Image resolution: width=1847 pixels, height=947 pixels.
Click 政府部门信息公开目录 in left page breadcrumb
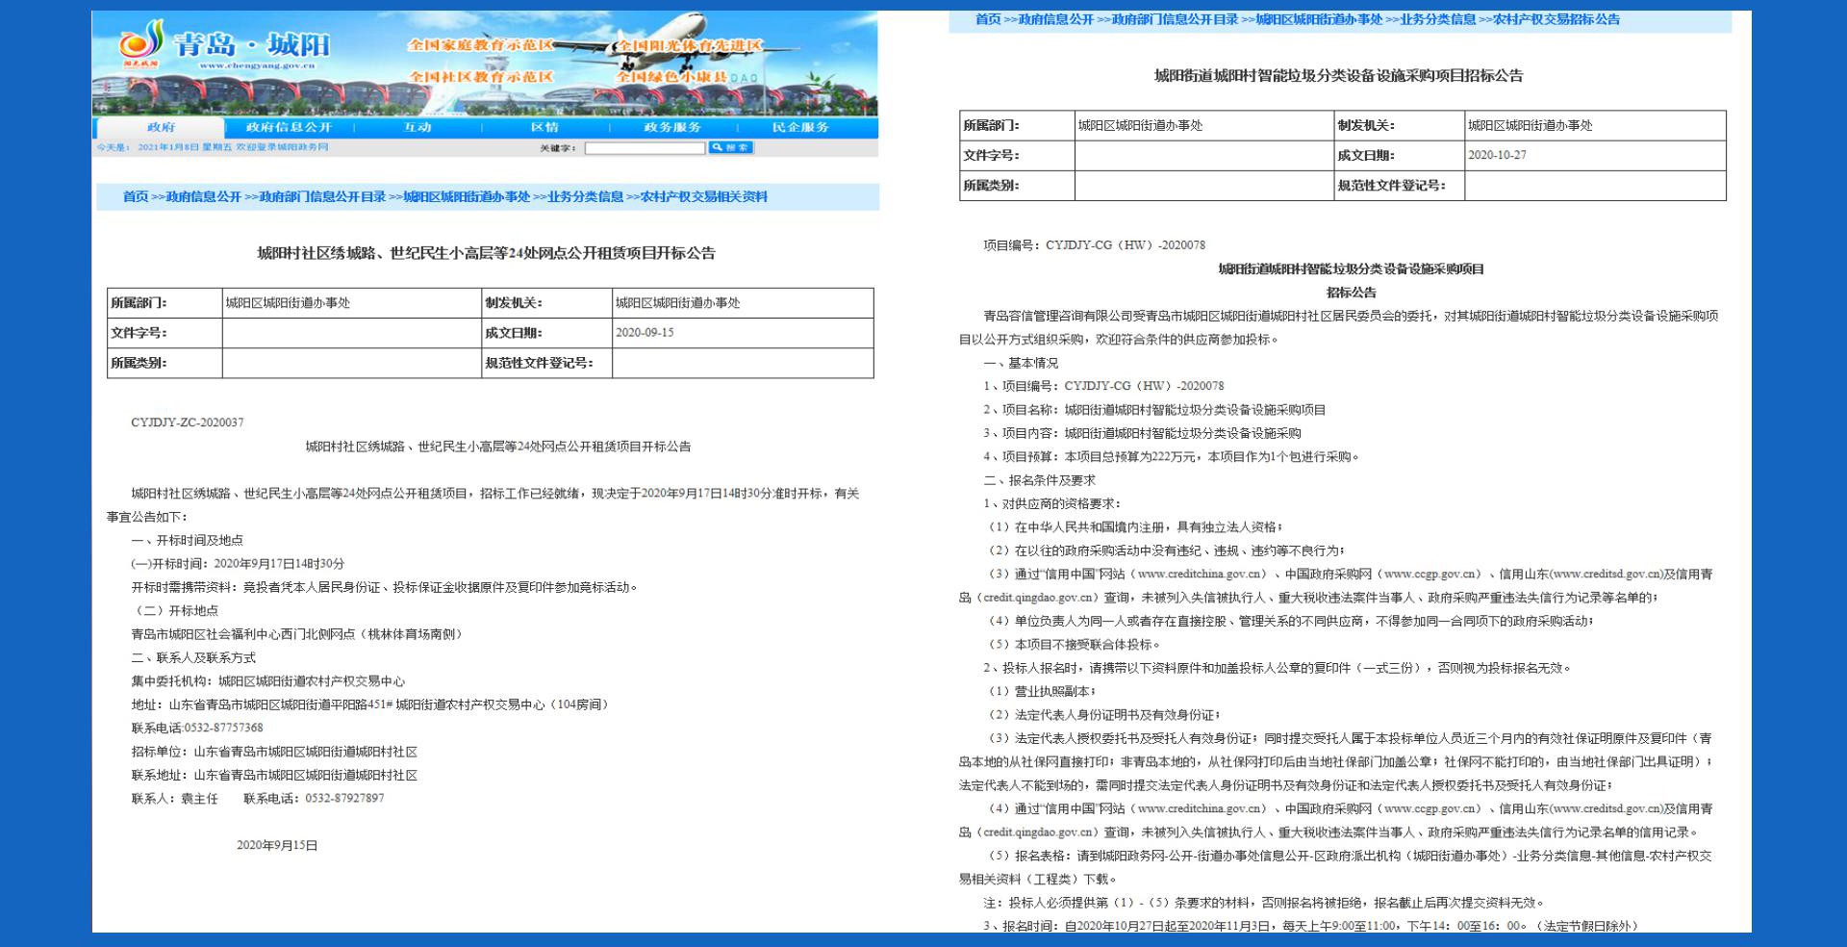coord(322,196)
